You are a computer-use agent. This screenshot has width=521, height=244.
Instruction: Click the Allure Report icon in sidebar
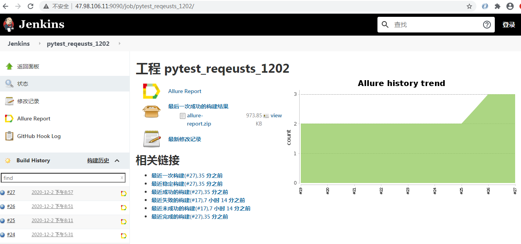pyautogui.click(x=9, y=118)
